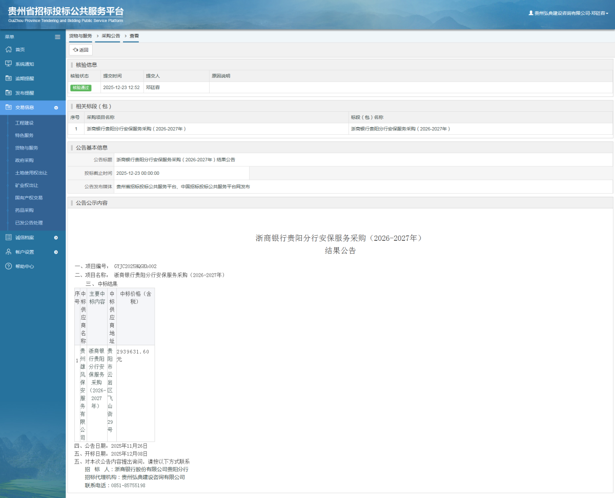Expand the 帐户设置 menu arrow
The width and height of the screenshot is (615, 498).
coord(56,252)
